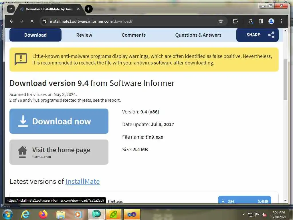The height and width of the screenshot is (220, 293).
Task: Open the Action Center flag icon
Action: pyautogui.click(x=257, y=214)
